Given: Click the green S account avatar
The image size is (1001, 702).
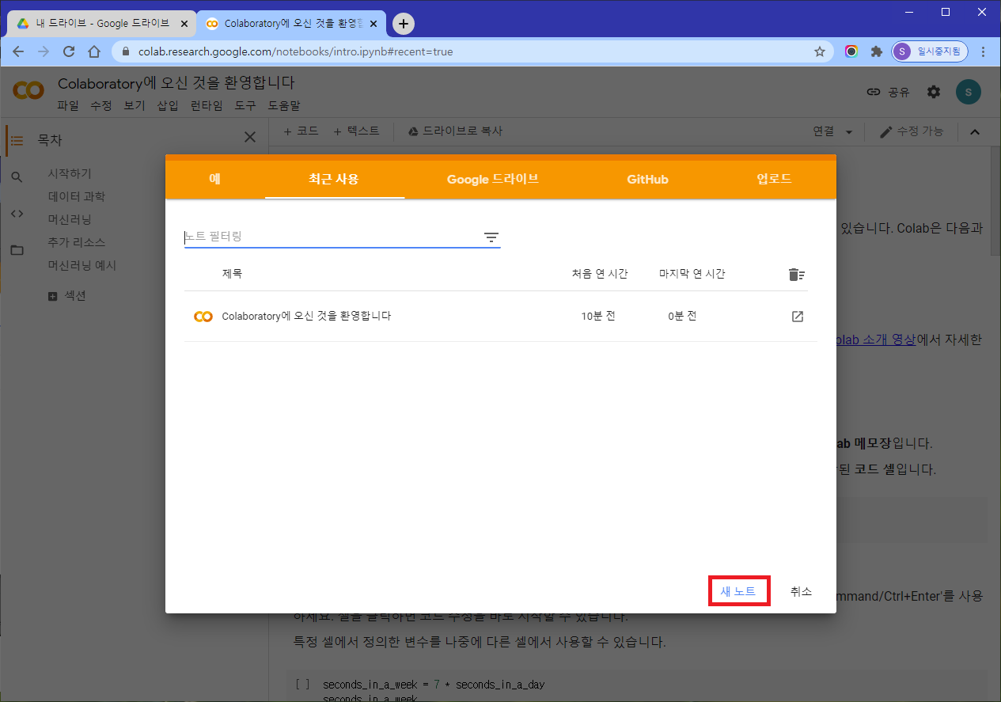Looking at the screenshot, I should point(968,92).
